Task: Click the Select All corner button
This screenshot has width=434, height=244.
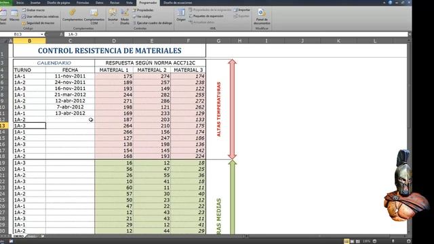Action: tap(5, 41)
